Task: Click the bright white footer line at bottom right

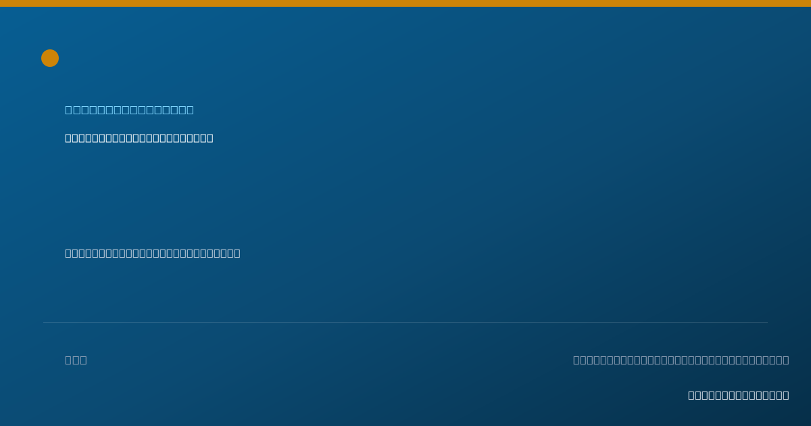Action: click(739, 395)
